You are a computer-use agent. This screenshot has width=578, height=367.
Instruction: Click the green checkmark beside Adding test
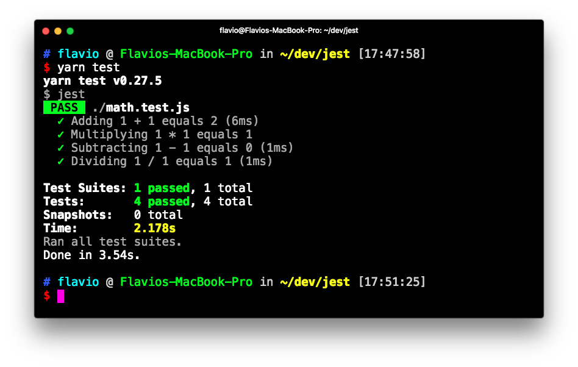(60, 121)
